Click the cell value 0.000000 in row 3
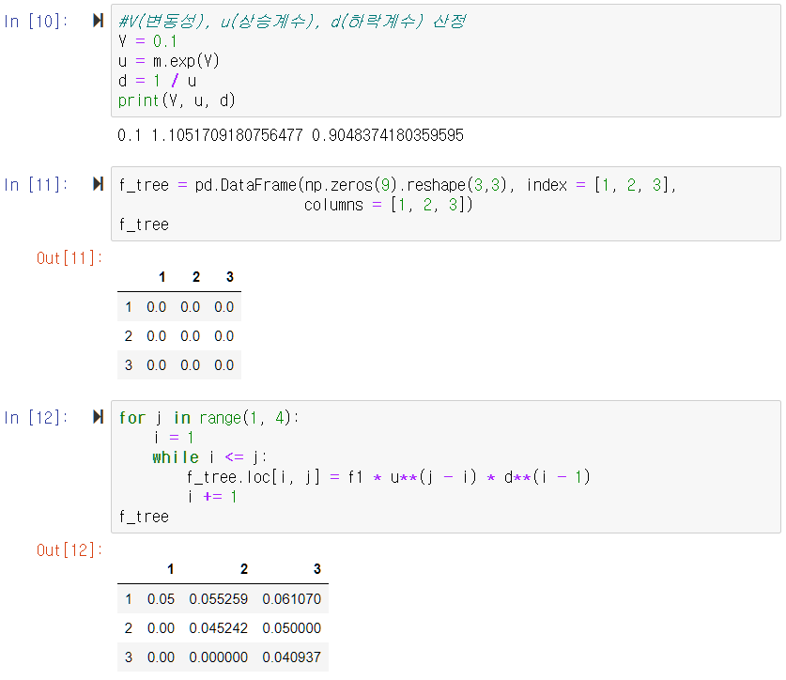Viewport: 786px width, 680px height. point(218,657)
